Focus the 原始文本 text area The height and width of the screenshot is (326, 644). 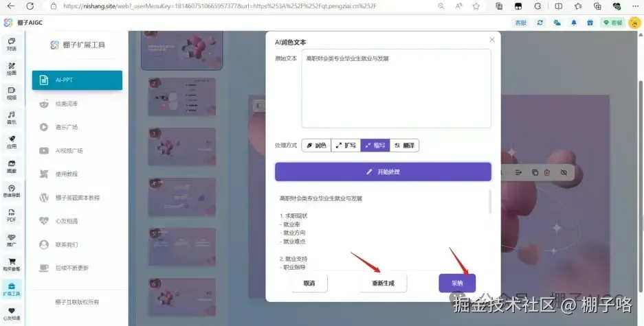396,89
